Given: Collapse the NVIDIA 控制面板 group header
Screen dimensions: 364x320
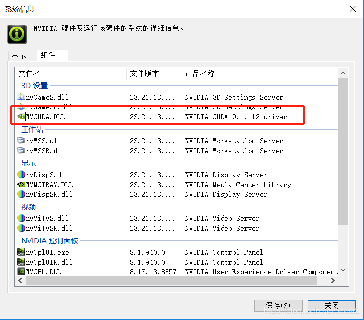Looking at the screenshot, I should pyautogui.click(x=50, y=240).
